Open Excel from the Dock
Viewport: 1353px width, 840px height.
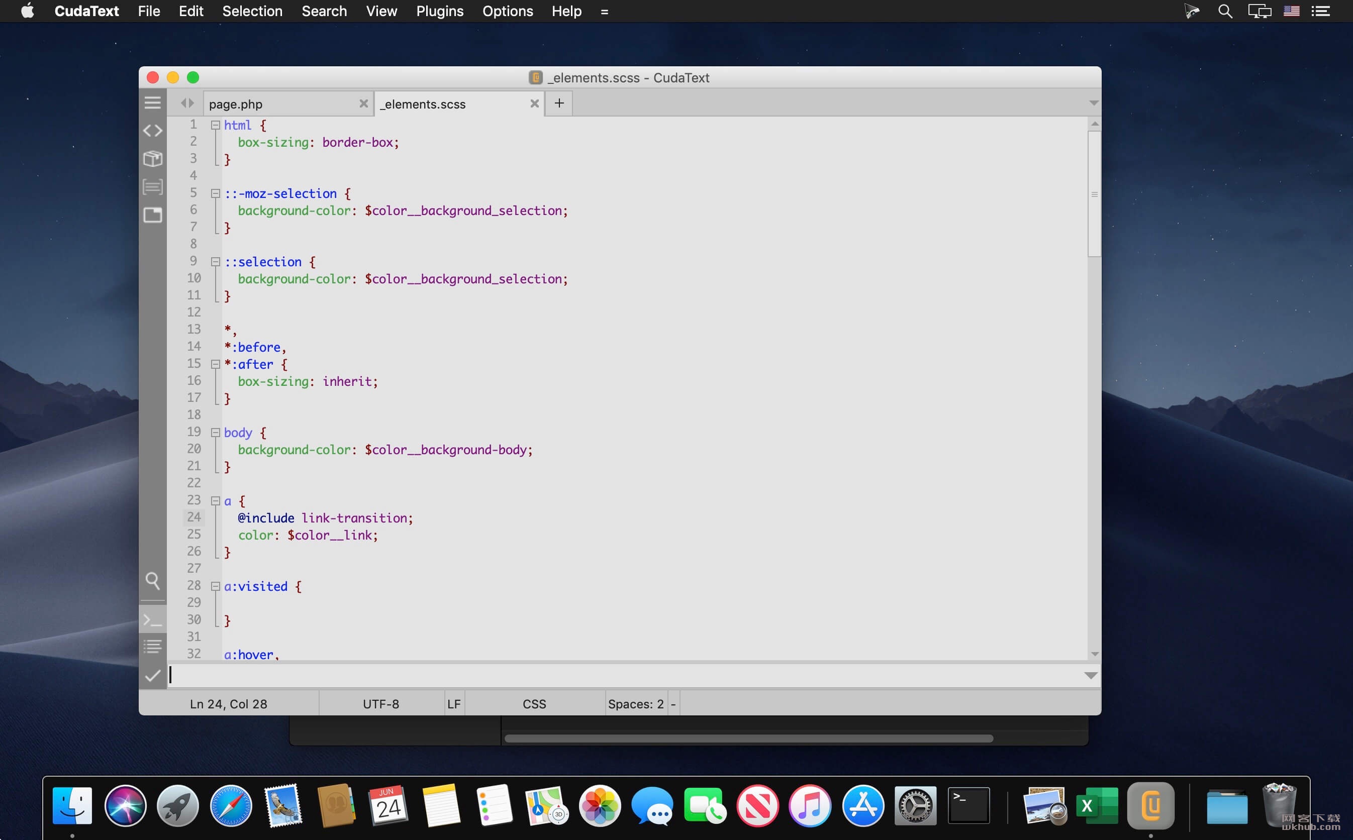coord(1097,805)
